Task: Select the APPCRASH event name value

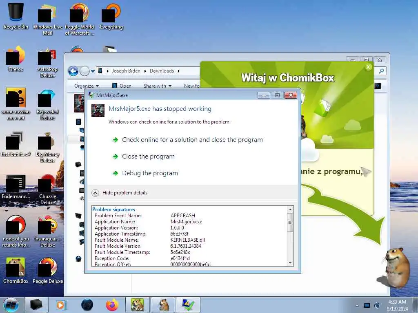Action: 182,215
